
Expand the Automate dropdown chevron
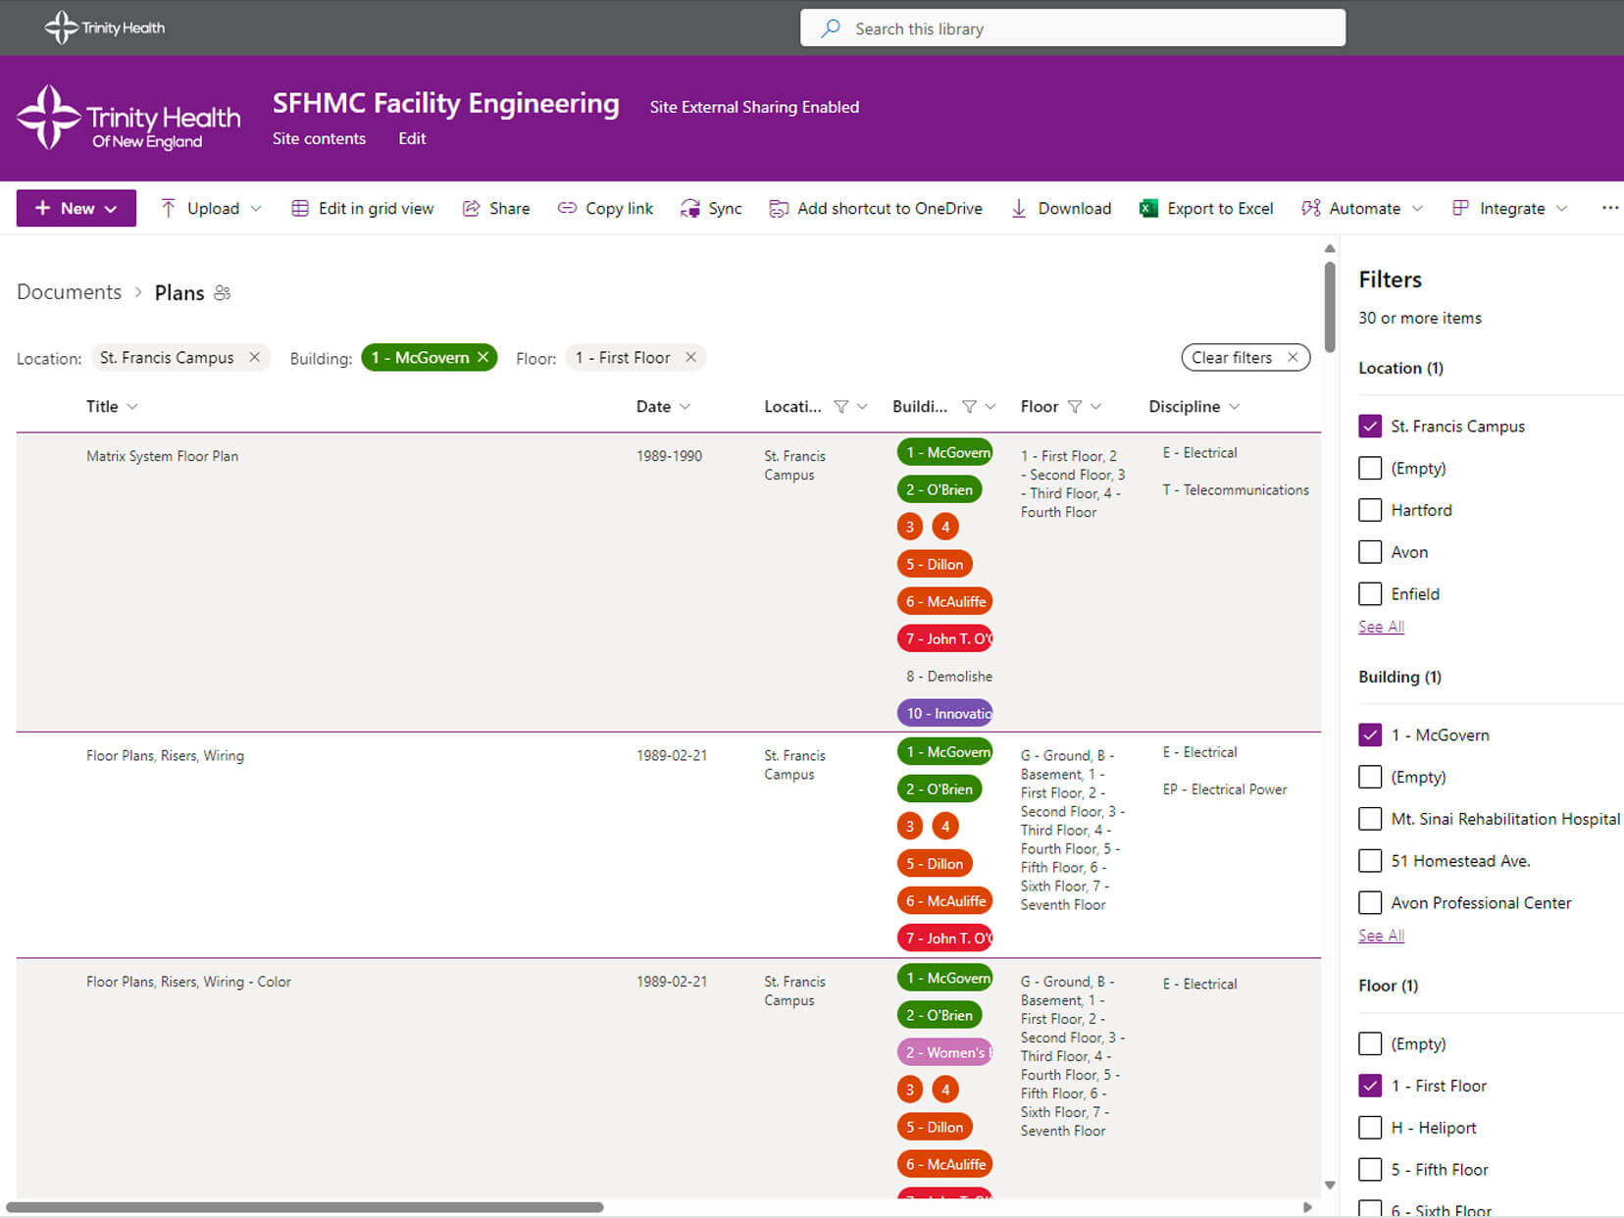(1417, 208)
